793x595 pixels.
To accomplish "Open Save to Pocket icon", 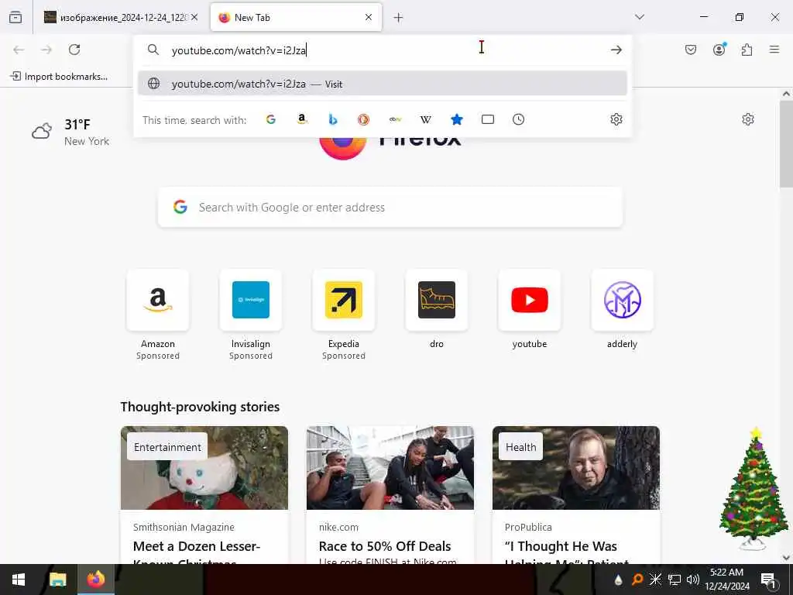I will (x=691, y=50).
